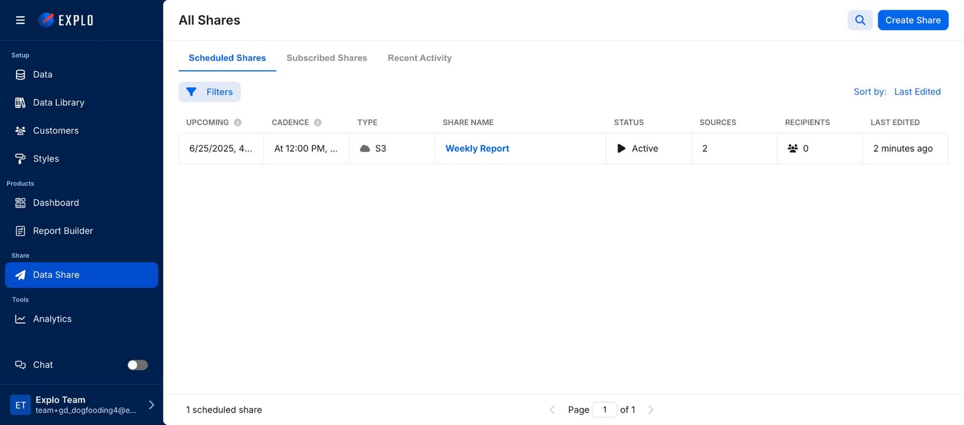The image size is (964, 425).
Task: Toggle the Chat switch on
Action: 137,365
